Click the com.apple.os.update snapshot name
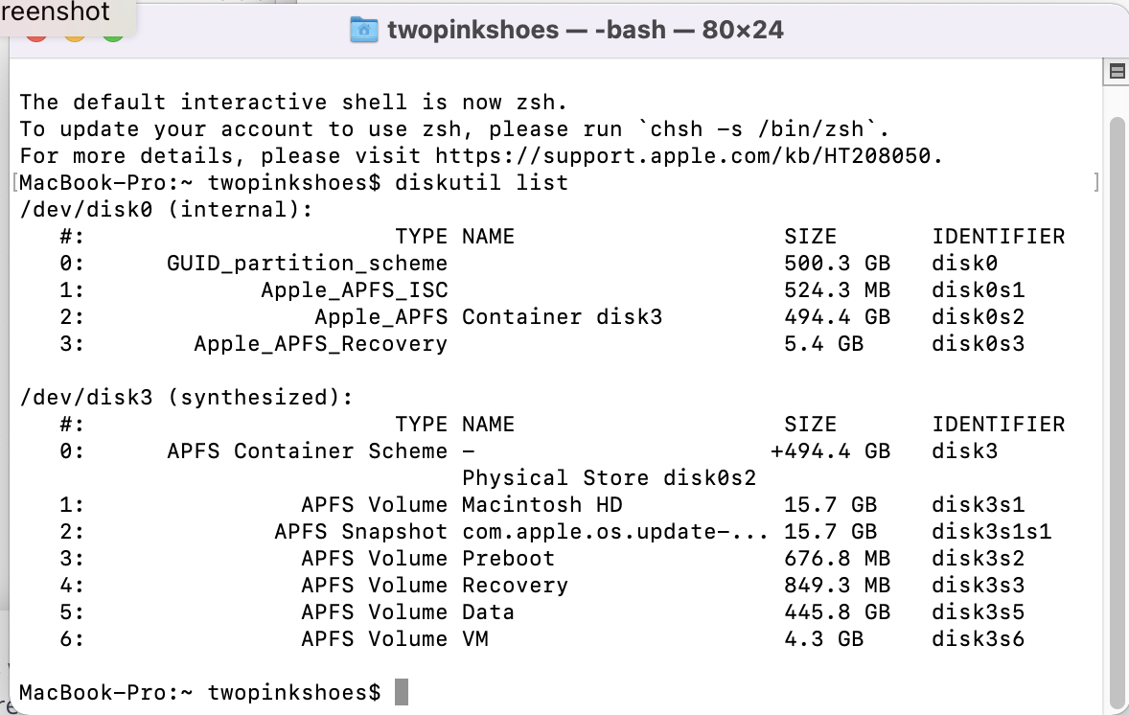The image size is (1129, 715). coord(615,531)
